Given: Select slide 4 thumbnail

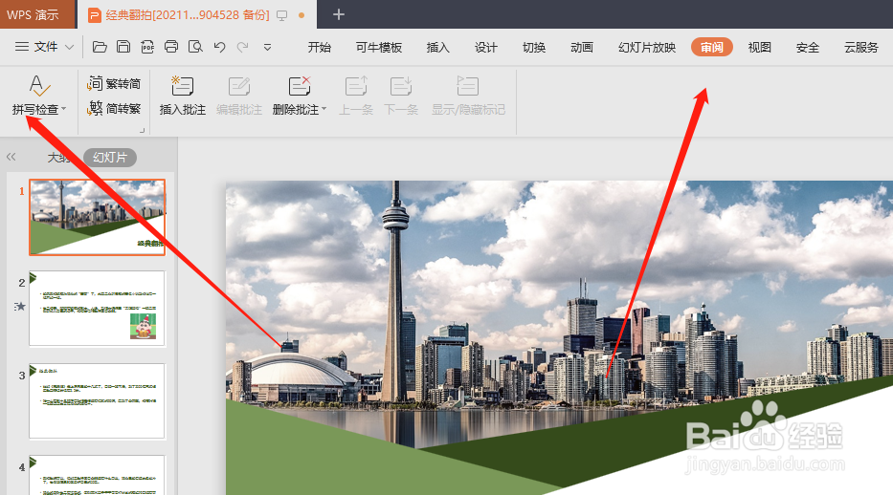Looking at the screenshot, I should pos(98,475).
